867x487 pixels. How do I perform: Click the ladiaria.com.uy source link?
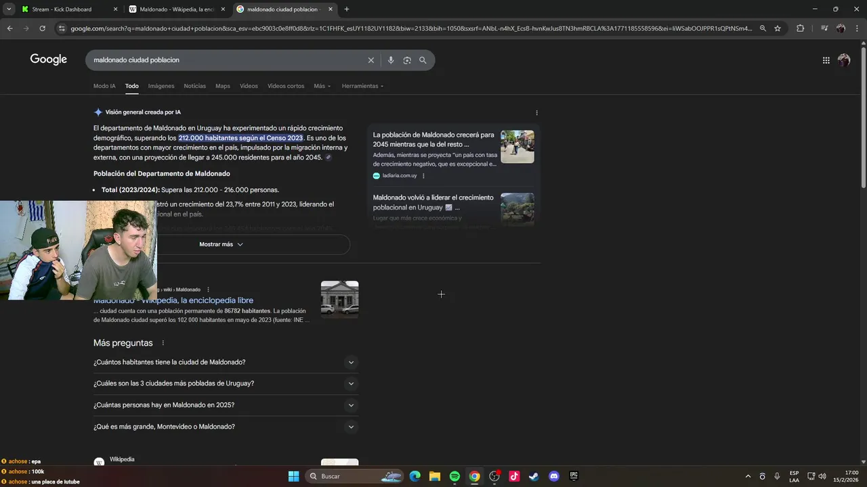[399, 176]
